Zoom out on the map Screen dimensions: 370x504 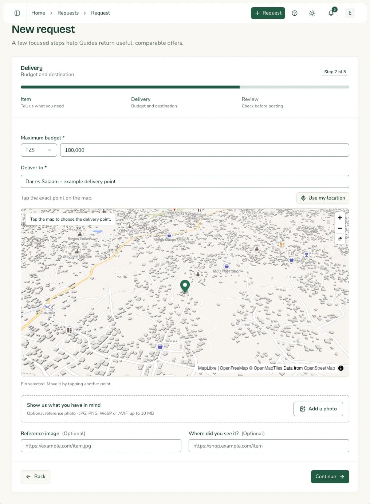click(340, 228)
